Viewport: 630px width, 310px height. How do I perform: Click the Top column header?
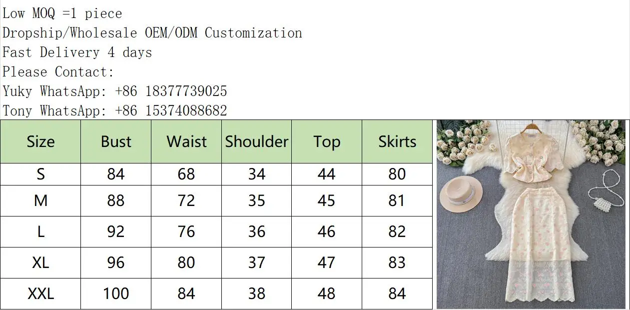[x=327, y=142]
